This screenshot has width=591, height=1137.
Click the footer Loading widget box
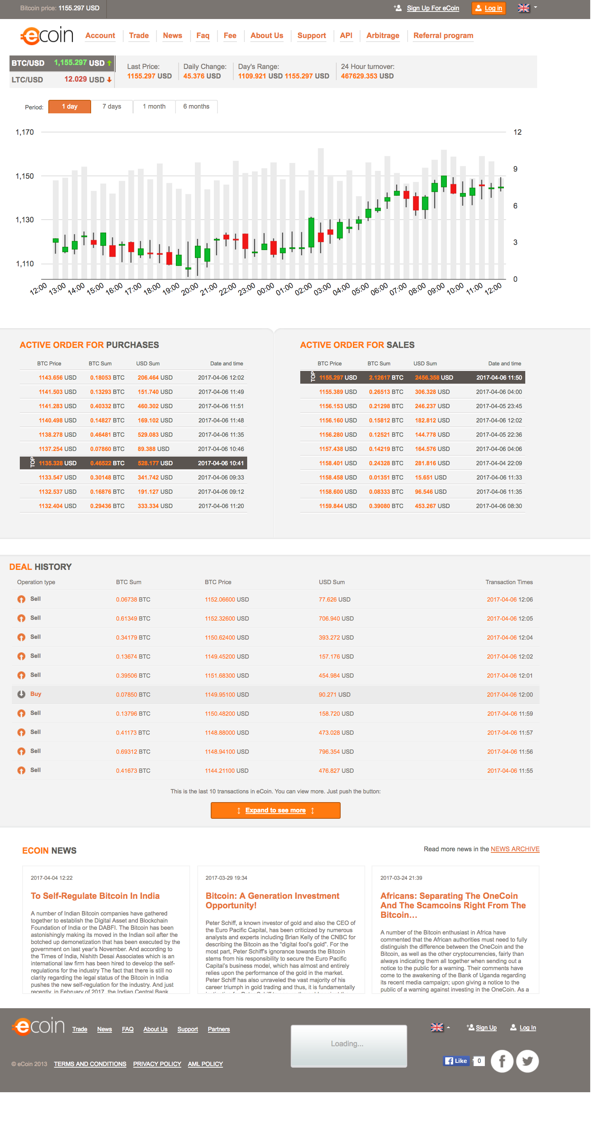(349, 1045)
